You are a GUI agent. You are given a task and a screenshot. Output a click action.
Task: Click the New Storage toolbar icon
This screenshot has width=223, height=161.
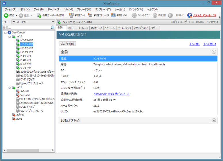click(90, 15)
